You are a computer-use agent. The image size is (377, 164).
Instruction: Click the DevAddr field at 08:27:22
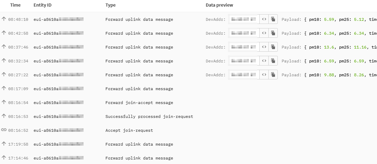coord(244,75)
